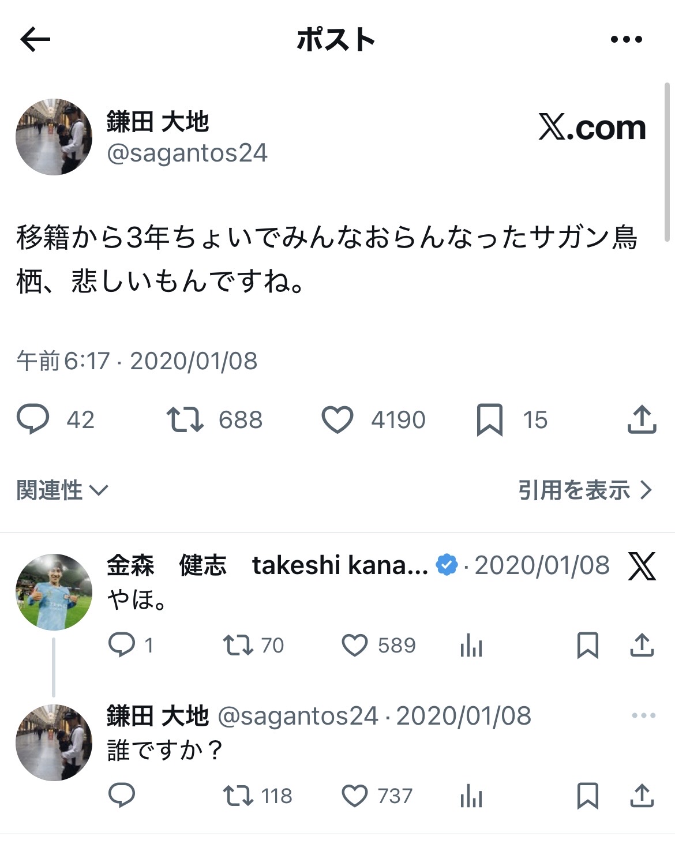View analytics for the やほ。 reply
The width and height of the screenshot is (675, 855).
tap(471, 646)
